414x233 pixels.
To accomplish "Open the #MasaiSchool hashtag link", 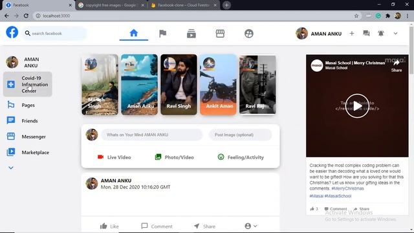I will tap(338, 195).
